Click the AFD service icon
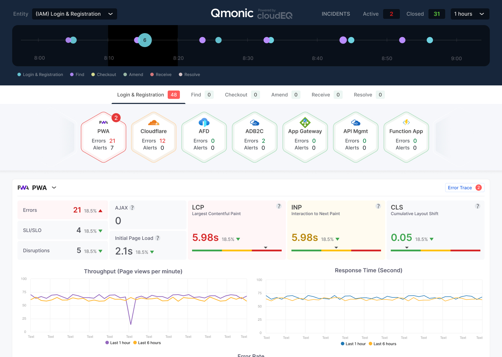502x357 pixels. click(204, 122)
